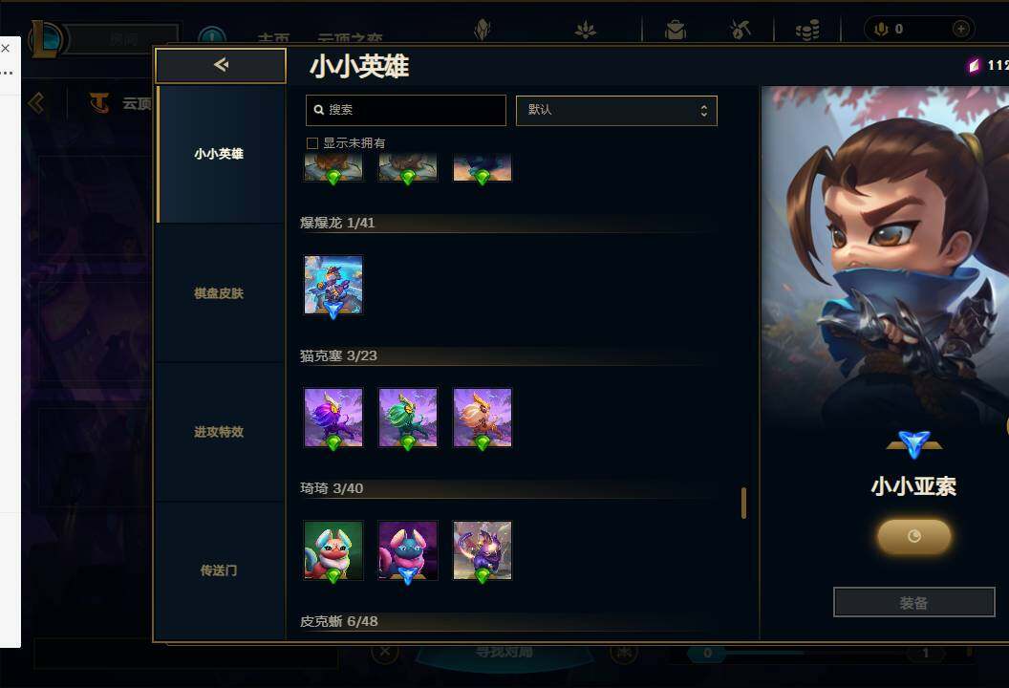Viewport: 1009px width, 688px height.
Task: Open the 默认 sort dropdown
Action: [616, 111]
